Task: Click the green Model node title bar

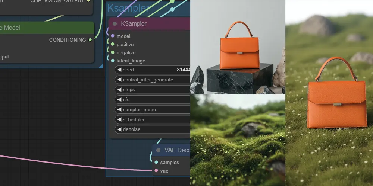Action: (x=47, y=28)
